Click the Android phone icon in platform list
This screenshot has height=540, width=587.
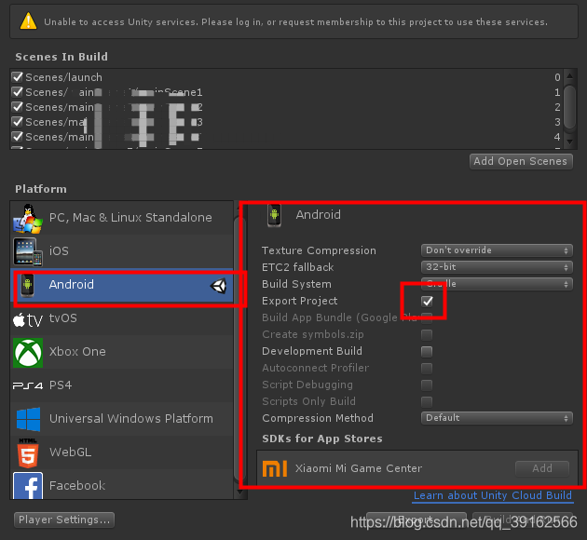pyautogui.click(x=27, y=285)
